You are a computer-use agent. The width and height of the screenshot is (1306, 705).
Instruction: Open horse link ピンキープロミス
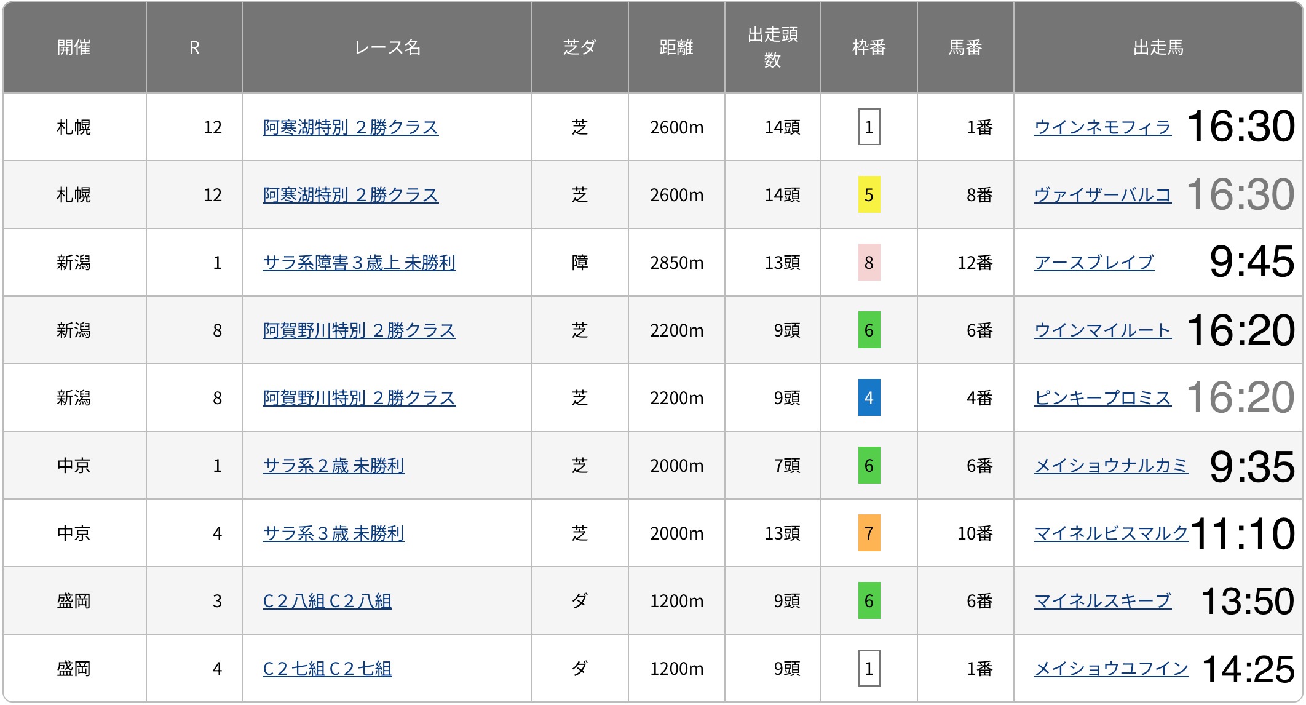[x=1102, y=398]
